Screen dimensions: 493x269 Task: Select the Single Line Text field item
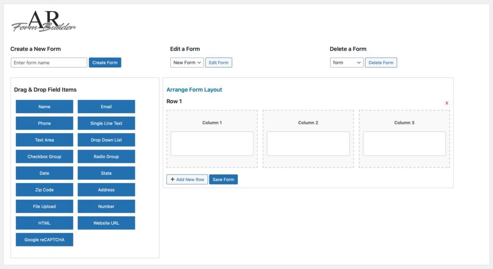(106, 123)
